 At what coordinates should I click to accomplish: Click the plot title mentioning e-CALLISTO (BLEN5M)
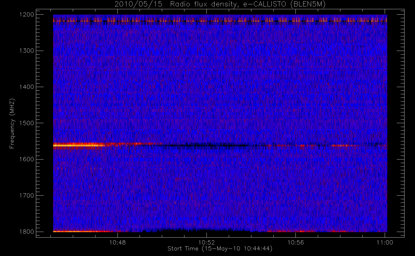[220, 4]
